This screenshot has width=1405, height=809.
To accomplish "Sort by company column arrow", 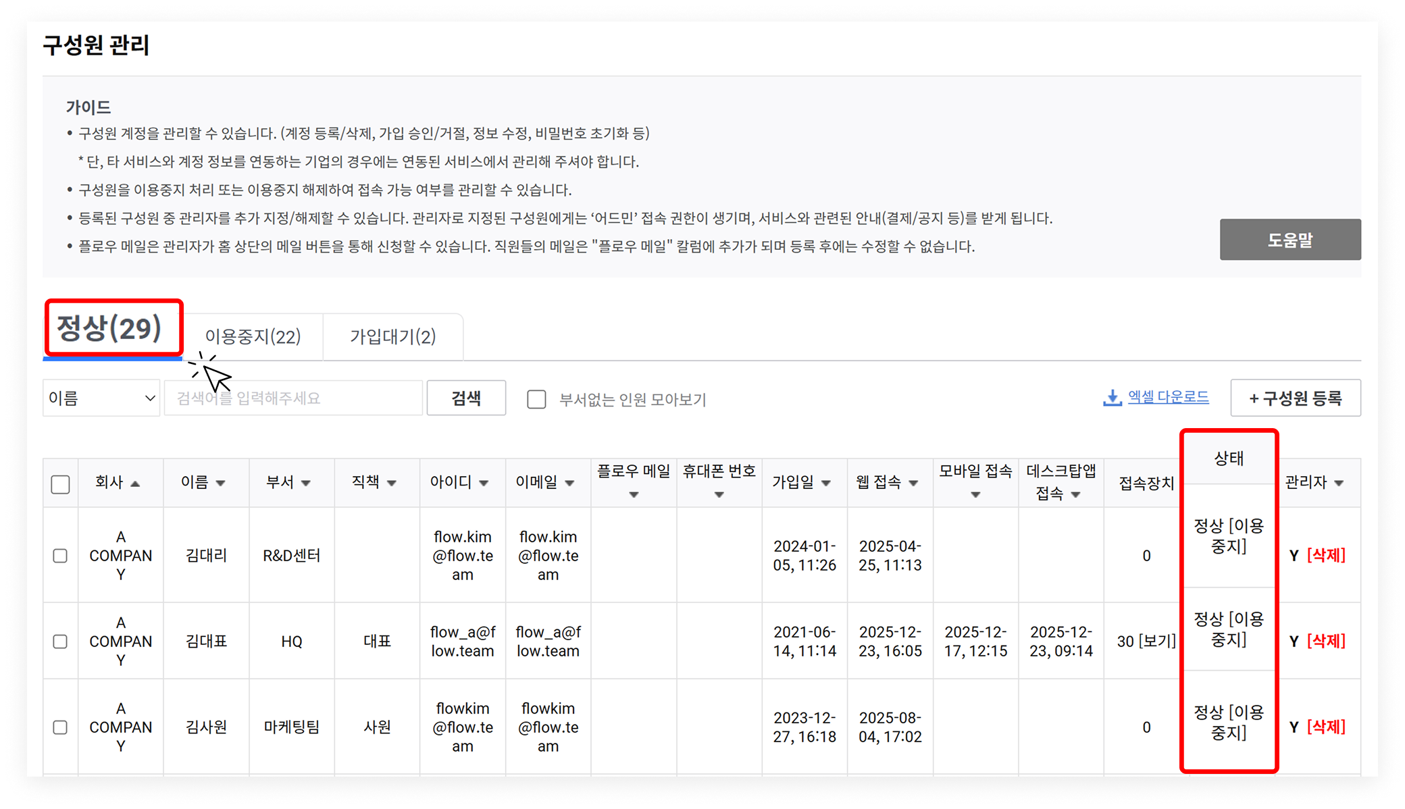I will pyautogui.click(x=135, y=484).
